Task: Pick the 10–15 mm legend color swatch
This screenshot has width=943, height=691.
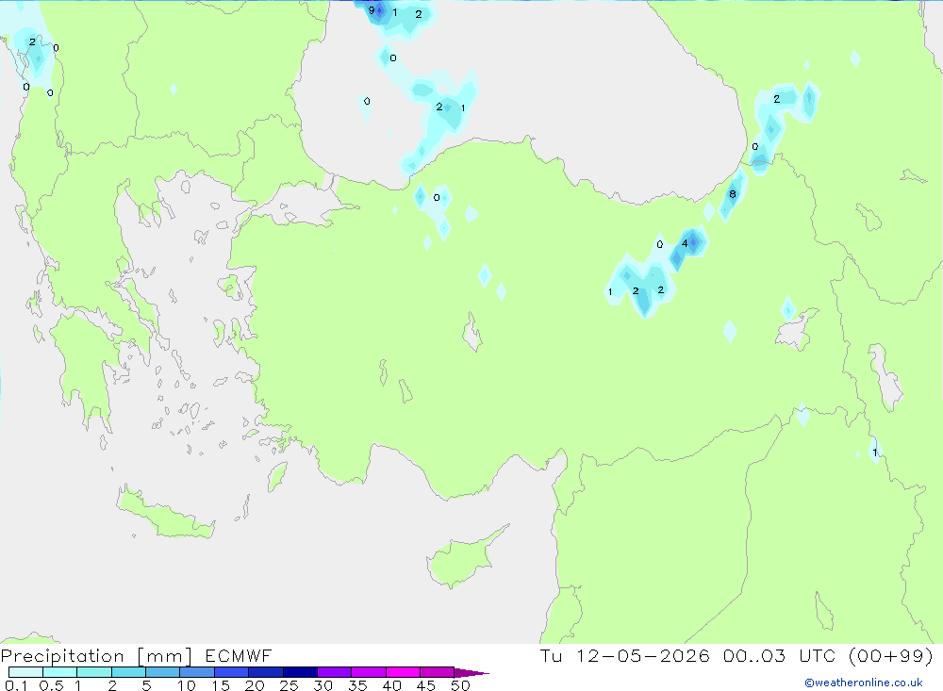Action: (197, 672)
